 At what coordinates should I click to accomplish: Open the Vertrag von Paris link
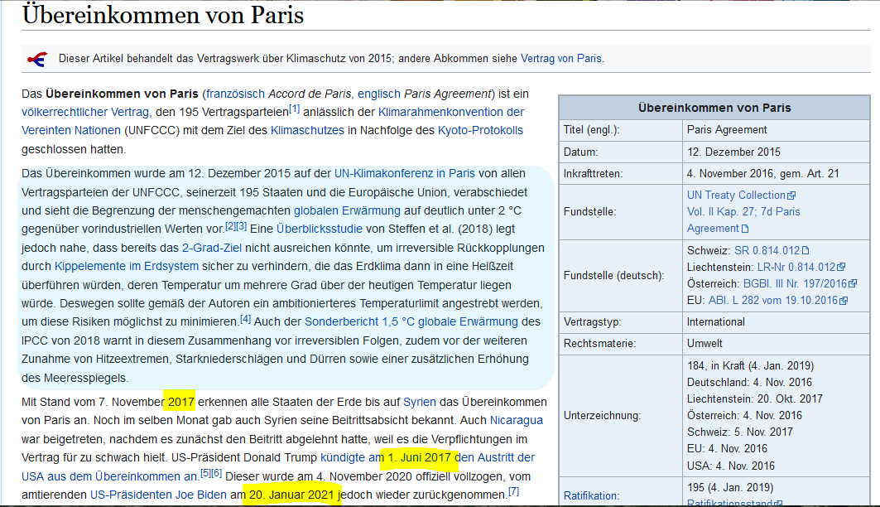pos(561,58)
